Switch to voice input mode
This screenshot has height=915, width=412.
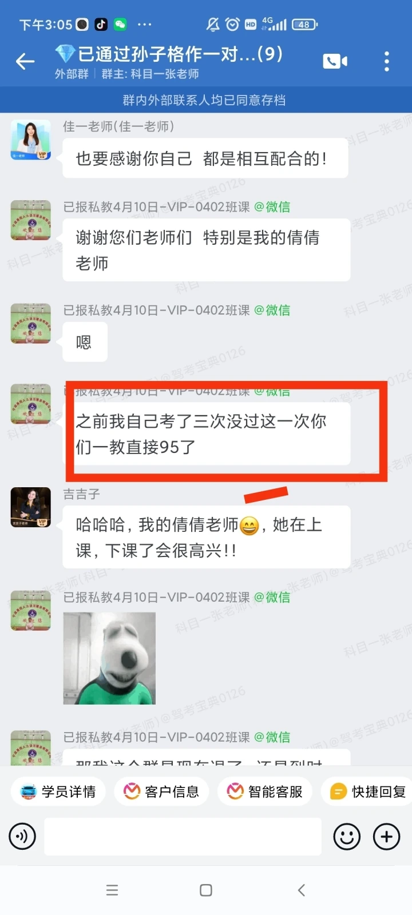pyautogui.click(x=22, y=837)
